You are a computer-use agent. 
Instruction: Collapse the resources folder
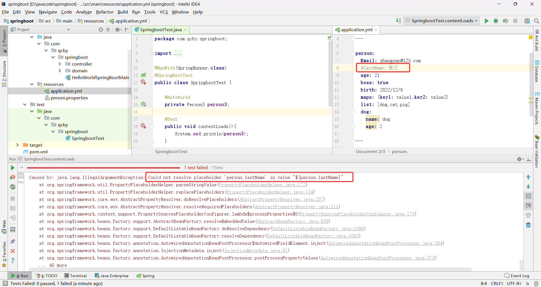pos(32,84)
